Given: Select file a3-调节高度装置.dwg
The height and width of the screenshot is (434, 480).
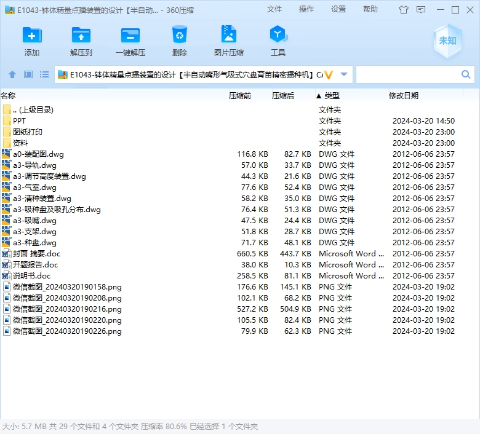Looking at the screenshot, I should (49, 176).
